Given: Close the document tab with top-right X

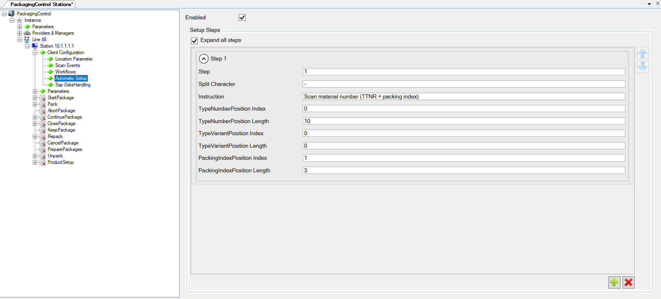Looking at the screenshot, I should click(x=657, y=3).
